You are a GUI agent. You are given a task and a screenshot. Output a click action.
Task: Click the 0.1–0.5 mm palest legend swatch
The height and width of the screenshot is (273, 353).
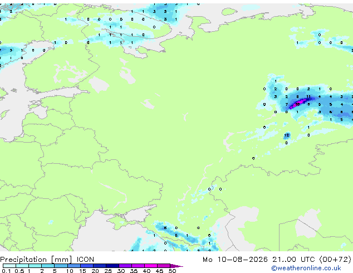coord(9,266)
